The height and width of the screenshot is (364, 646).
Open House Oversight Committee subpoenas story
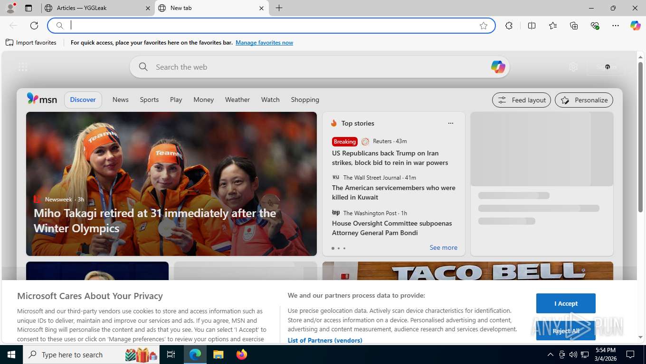coord(392,228)
